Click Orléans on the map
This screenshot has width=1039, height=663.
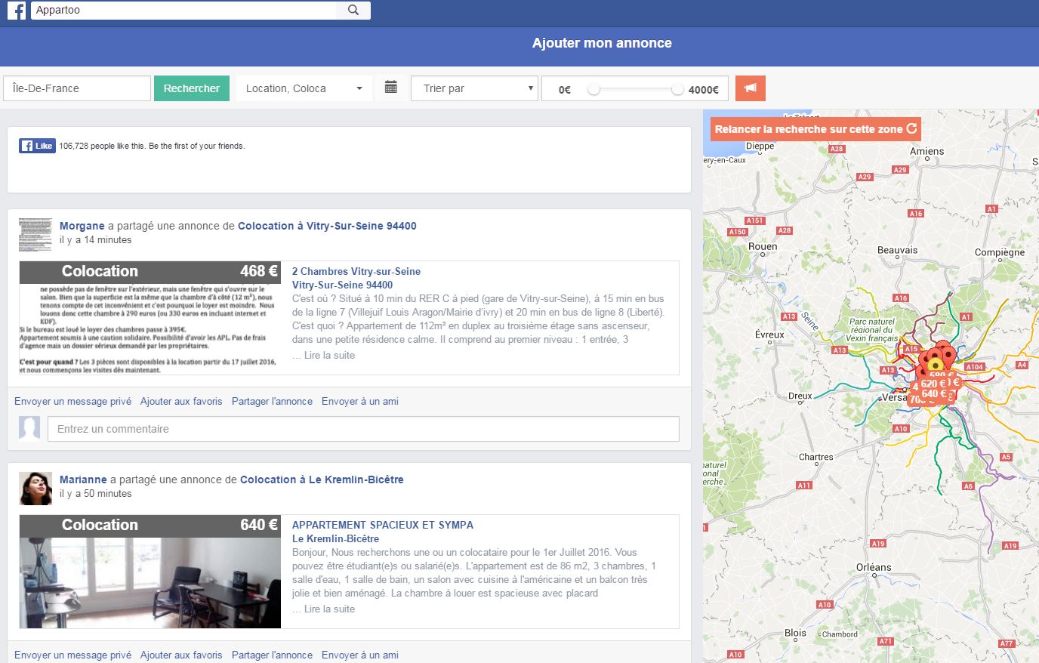point(874,567)
